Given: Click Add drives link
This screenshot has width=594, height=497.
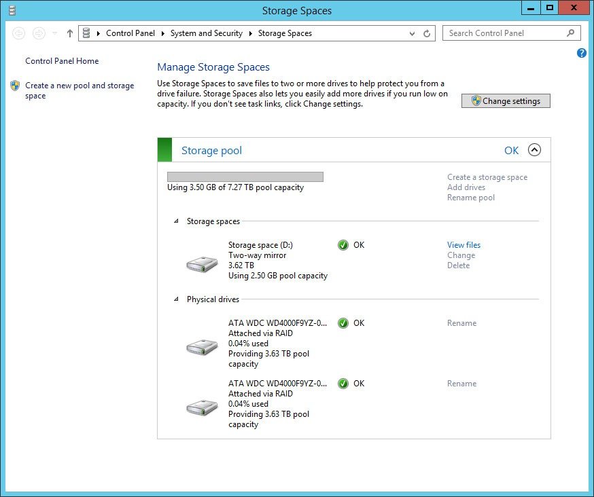Looking at the screenshot, I should [466, 187].
